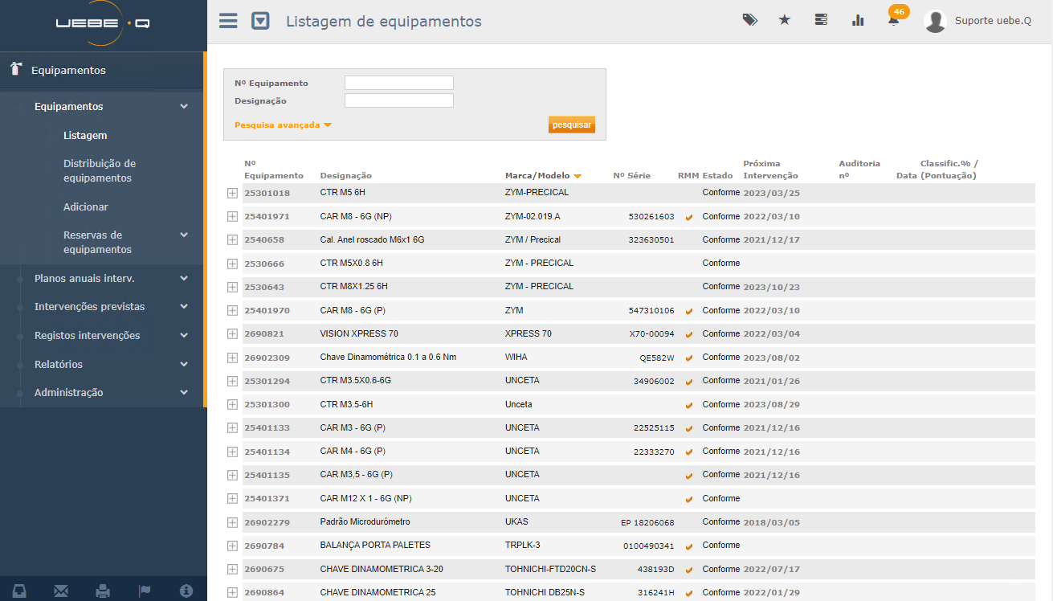This screenshot has width=1053, height=601.
Task: Sort by Marca/Modelo column header
Action: point(537,176)
